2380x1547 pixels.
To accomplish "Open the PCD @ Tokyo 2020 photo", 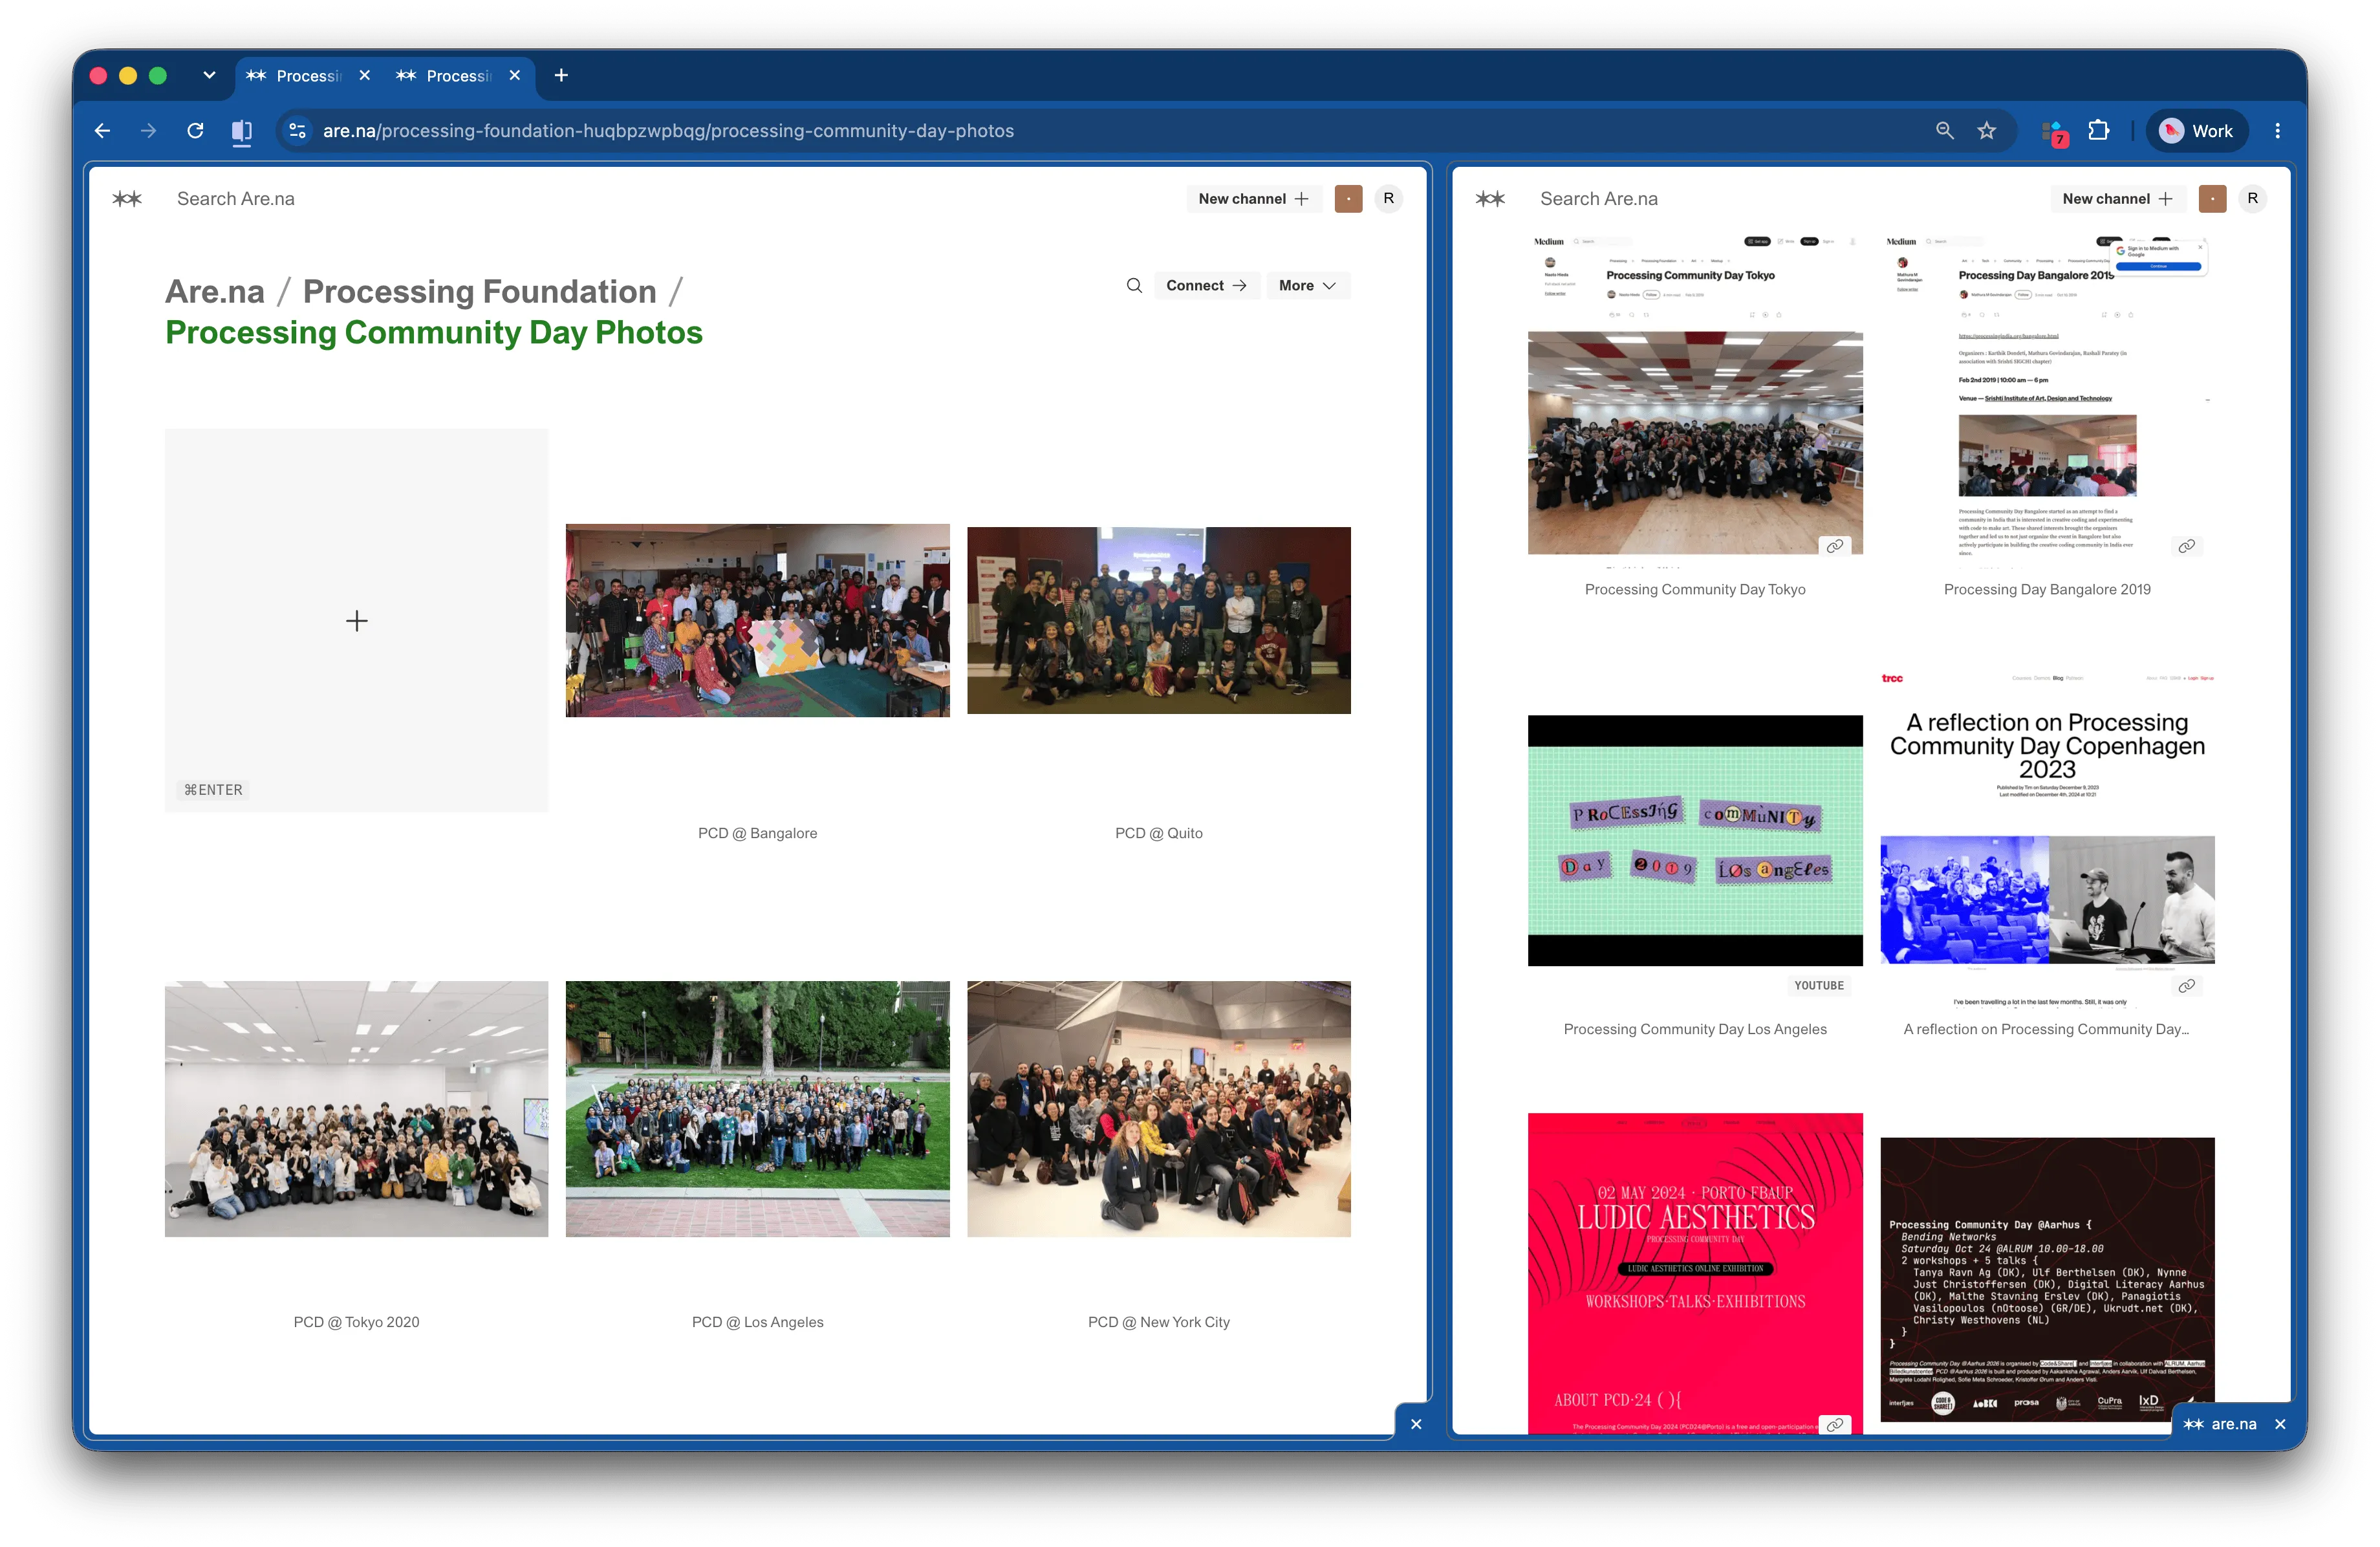I will (x=357, y=1109).
